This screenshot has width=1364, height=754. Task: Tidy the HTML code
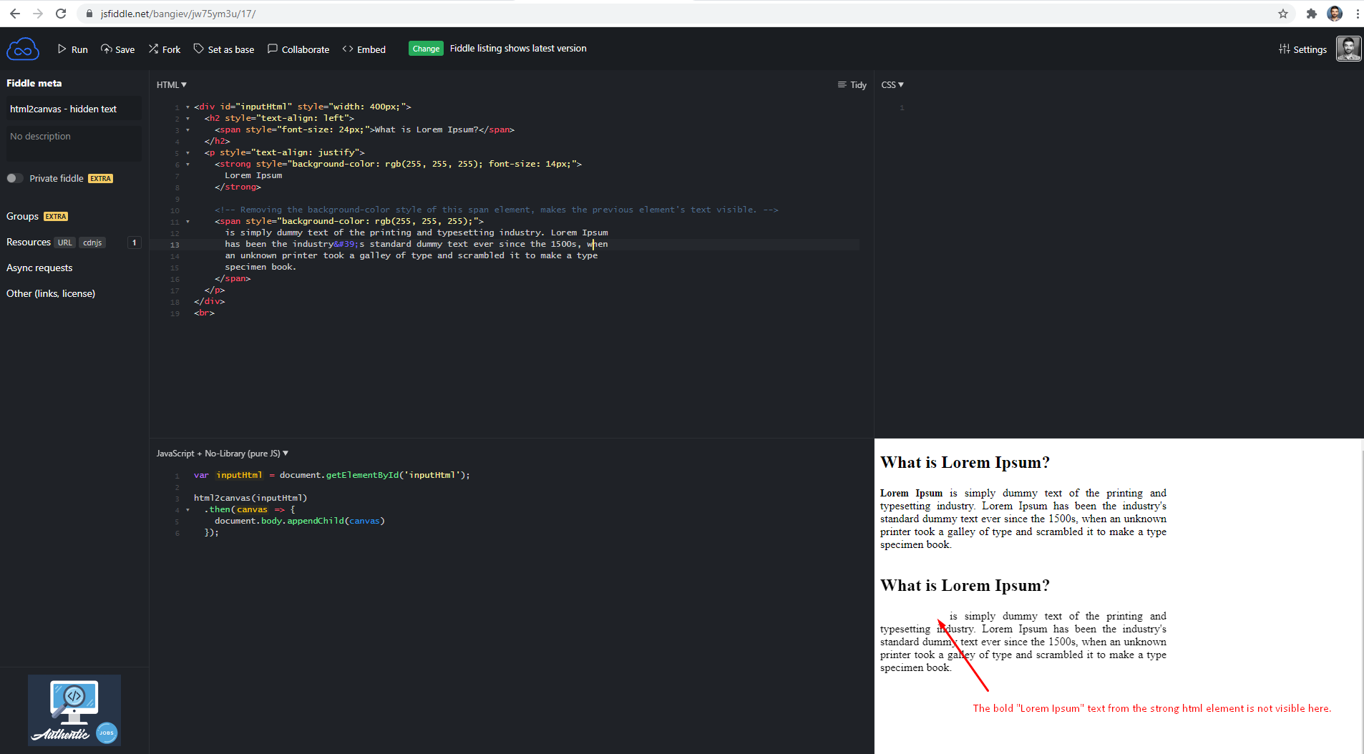852,84
